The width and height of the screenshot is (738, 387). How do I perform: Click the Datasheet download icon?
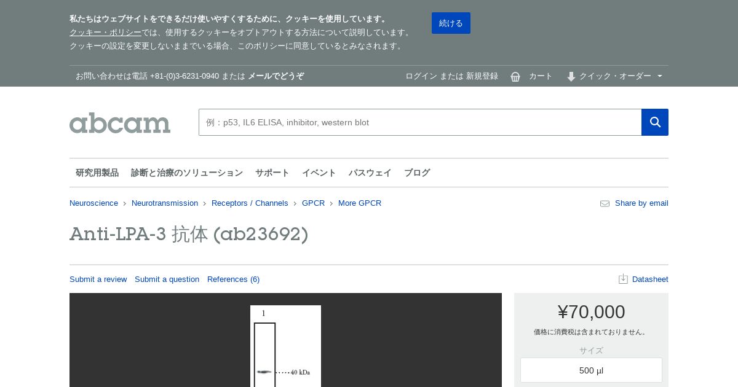(623, 279)
